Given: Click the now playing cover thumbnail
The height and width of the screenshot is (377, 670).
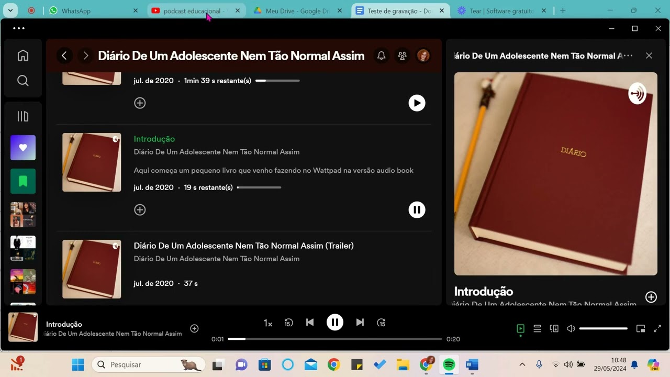Looking at the screenshot, I should (x=23, y=327).
